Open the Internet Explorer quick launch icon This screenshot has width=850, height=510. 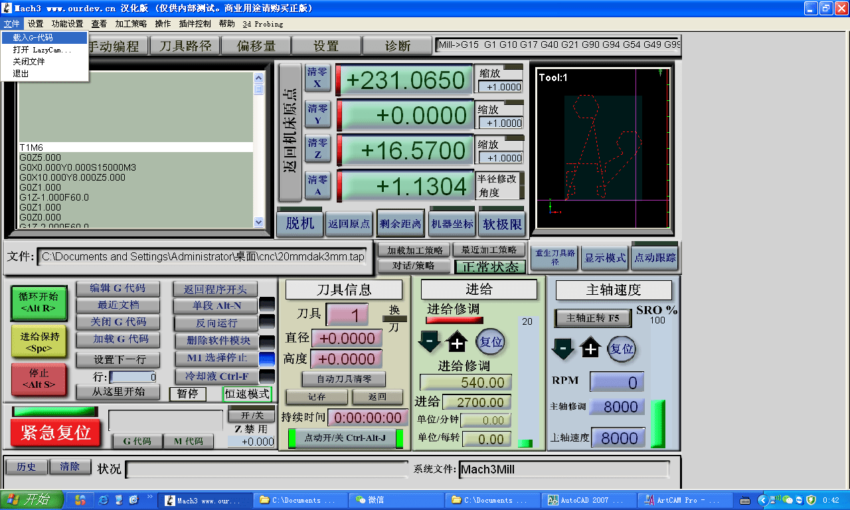103,499
